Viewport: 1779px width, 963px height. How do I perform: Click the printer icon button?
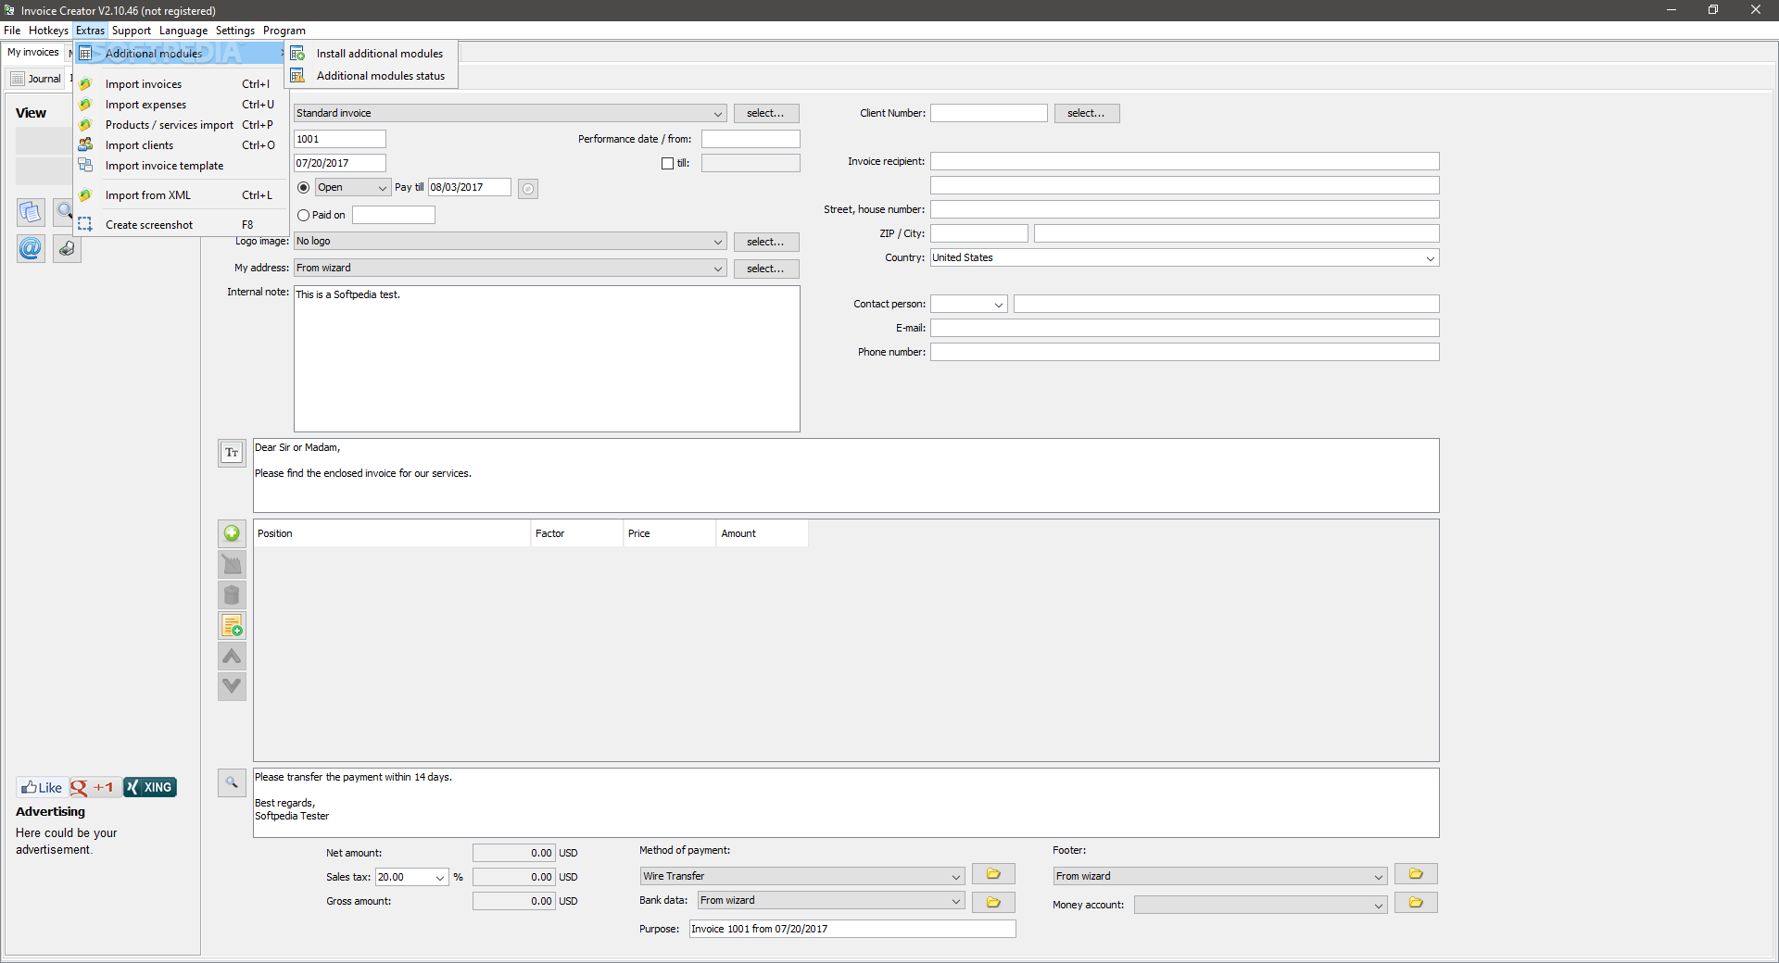tap(67, 248)
